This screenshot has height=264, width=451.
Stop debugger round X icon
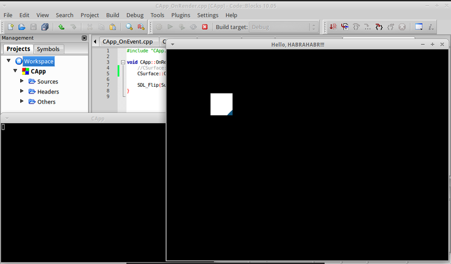point(402,27)
